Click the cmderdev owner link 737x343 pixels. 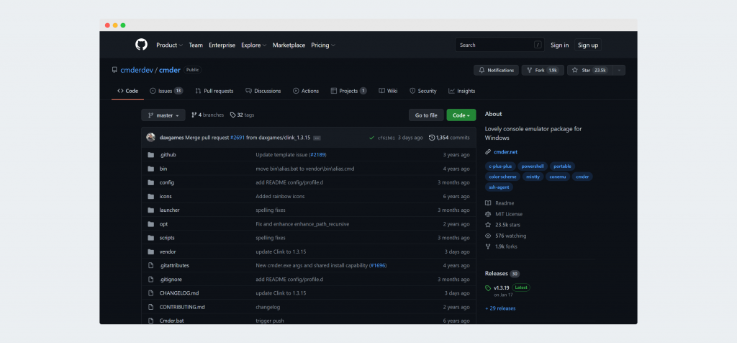[137, 70]
